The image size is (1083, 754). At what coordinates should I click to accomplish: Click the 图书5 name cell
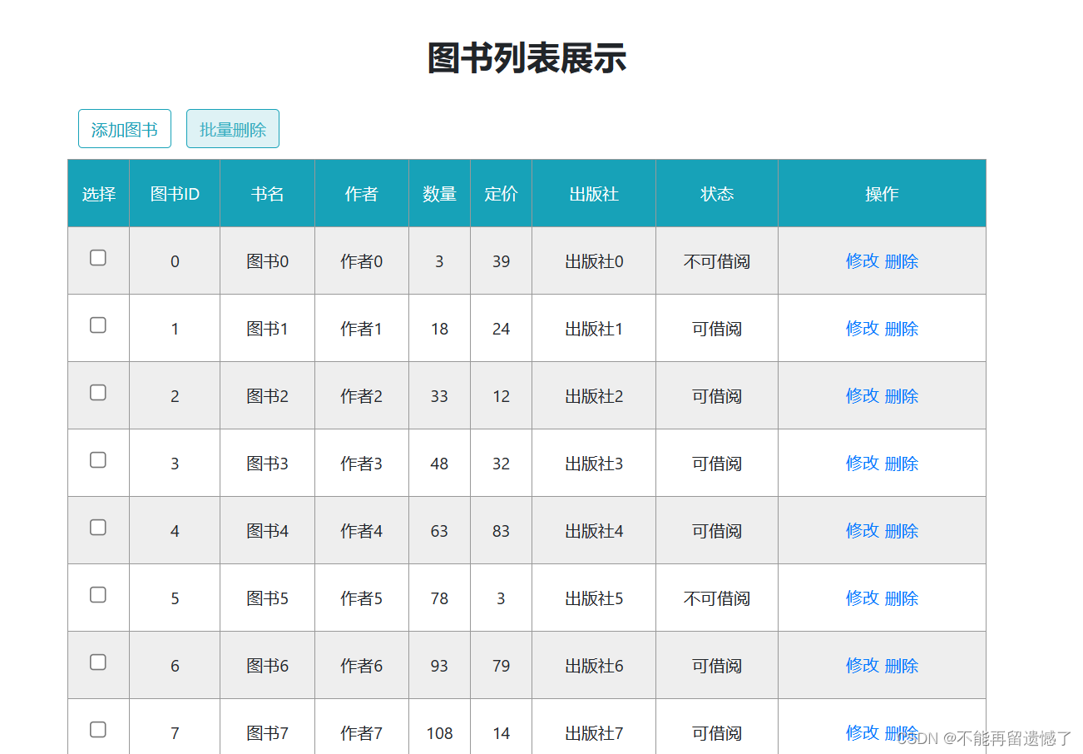coord(268,598)
